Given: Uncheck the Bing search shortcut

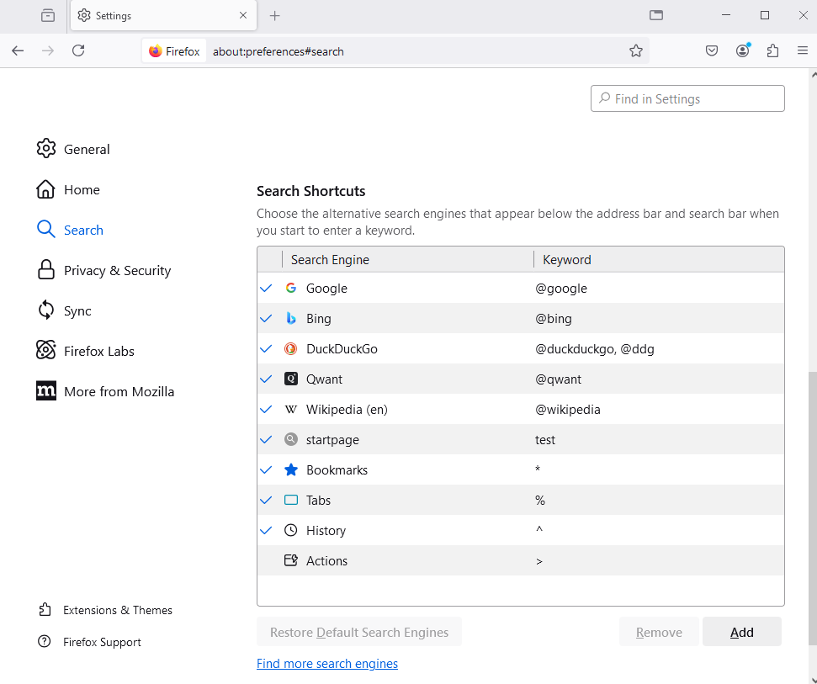Looking at the screenshot, I should point(266,318).
